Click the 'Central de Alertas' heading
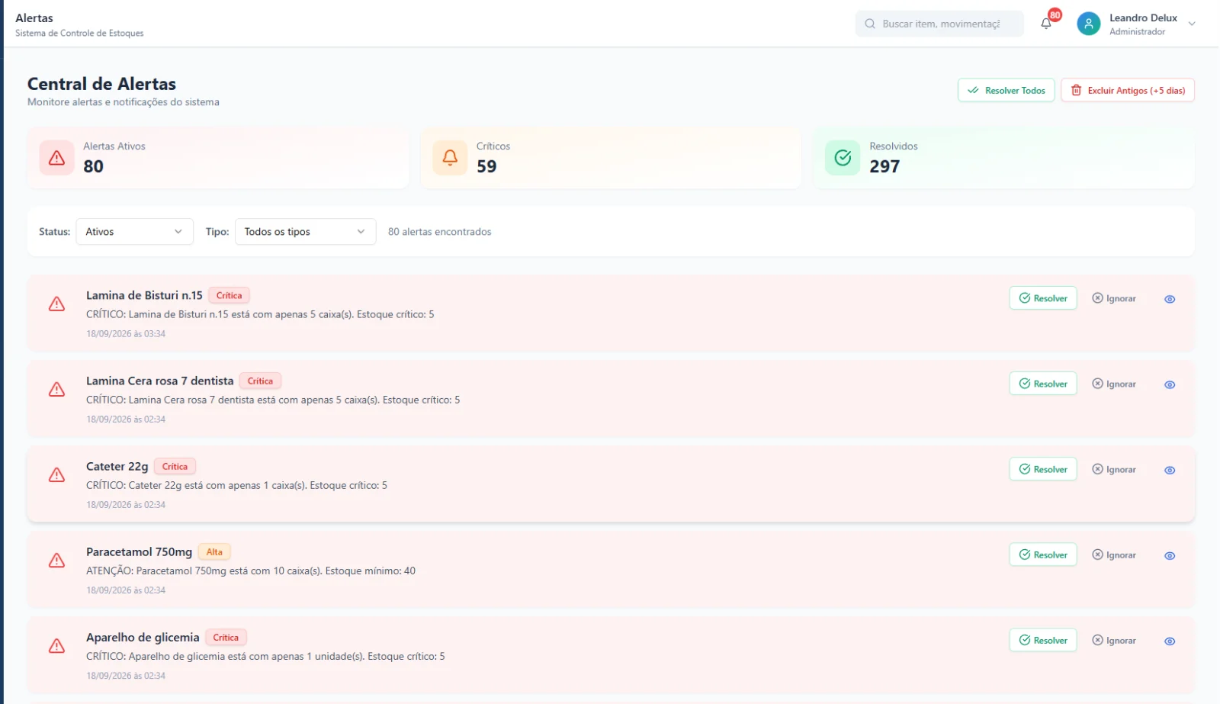 coord(101,84)
